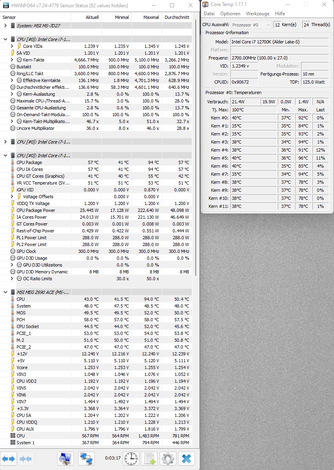
Task: Expand the Effektive Kerntakte row
Action: (12, 80)
